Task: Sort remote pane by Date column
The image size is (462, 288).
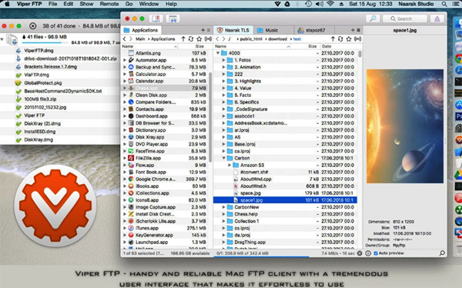Action: [338, 46]
